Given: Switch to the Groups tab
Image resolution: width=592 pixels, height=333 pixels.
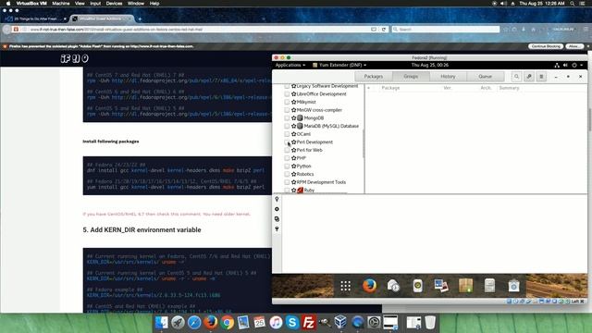Looking at the screenshot, I should [x=411, y=77].
